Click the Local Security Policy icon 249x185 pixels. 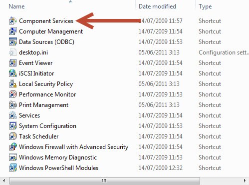coord(12,84)
